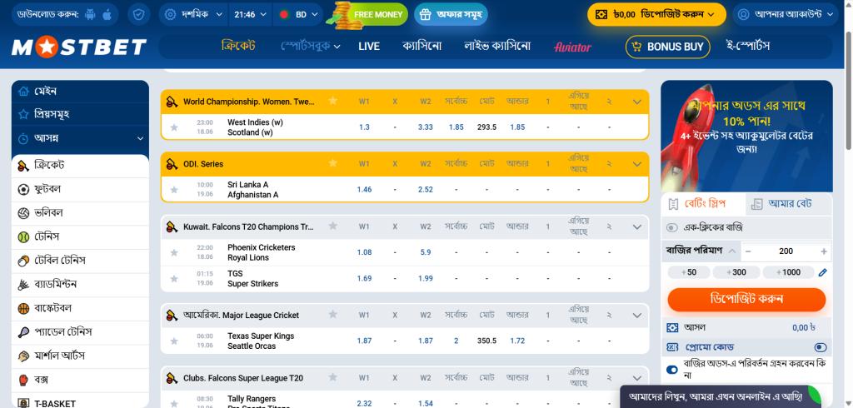Toggle accept odds changes switch

(x=672, y=370)
